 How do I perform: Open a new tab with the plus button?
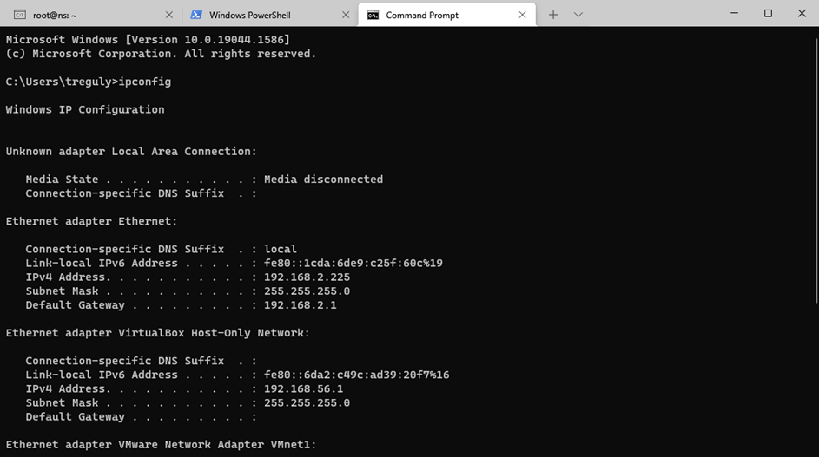click(553, 15)
